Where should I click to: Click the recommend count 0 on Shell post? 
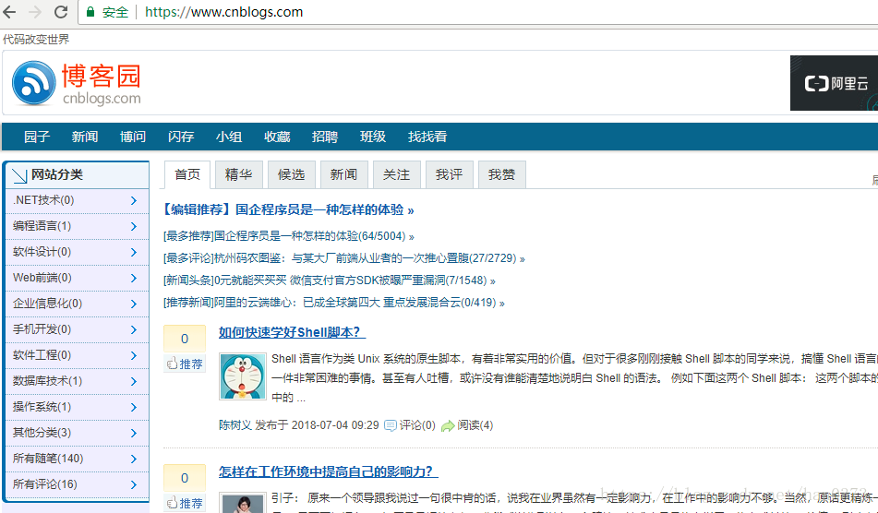[185, 339]
